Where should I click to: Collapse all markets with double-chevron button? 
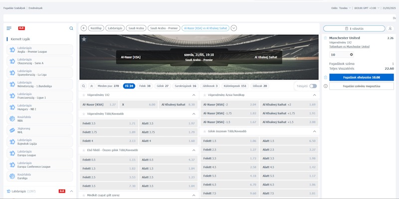92,86
